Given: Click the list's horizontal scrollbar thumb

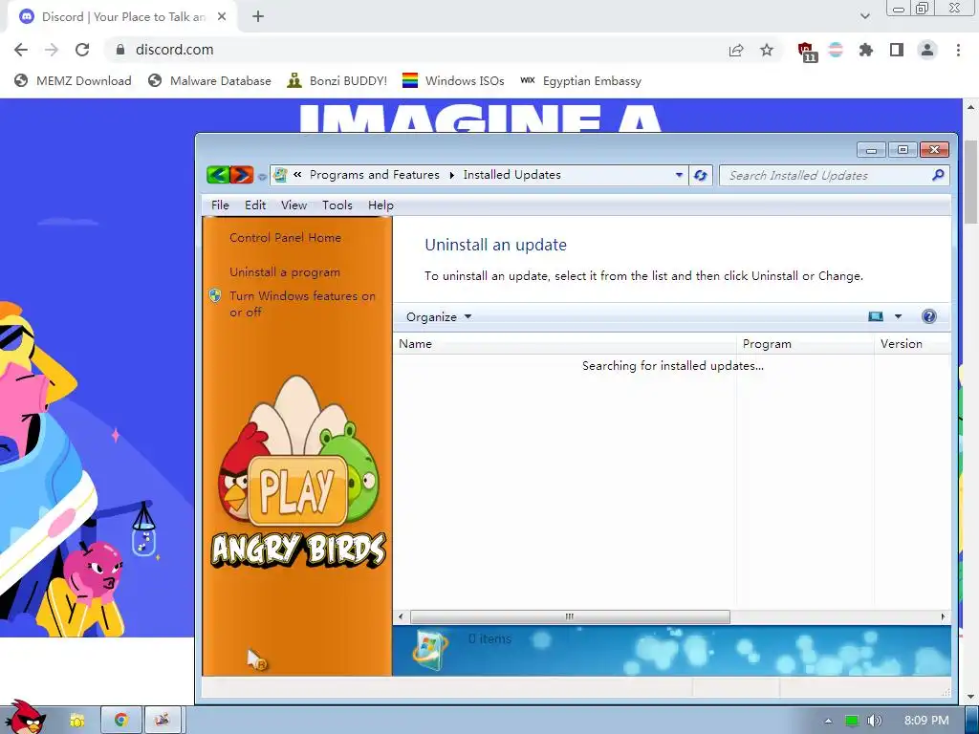Looking at the screenshot, I should click(x=570, y=616).
